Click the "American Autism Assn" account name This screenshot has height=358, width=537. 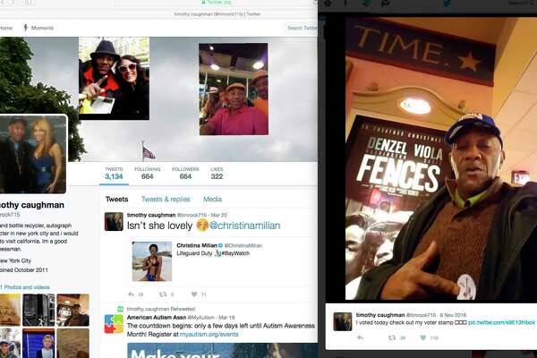click(157, 317)
